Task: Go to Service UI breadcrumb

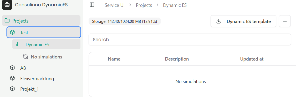Action: [x=115, y=5]
